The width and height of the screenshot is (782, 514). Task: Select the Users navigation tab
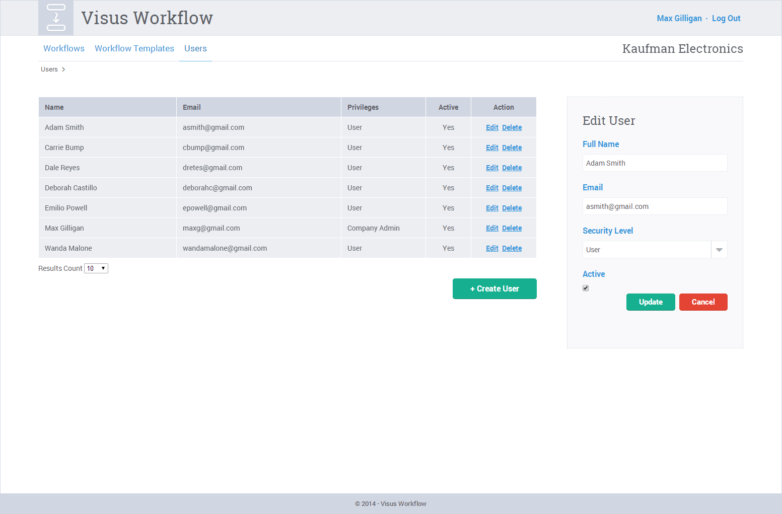point(195,48)
